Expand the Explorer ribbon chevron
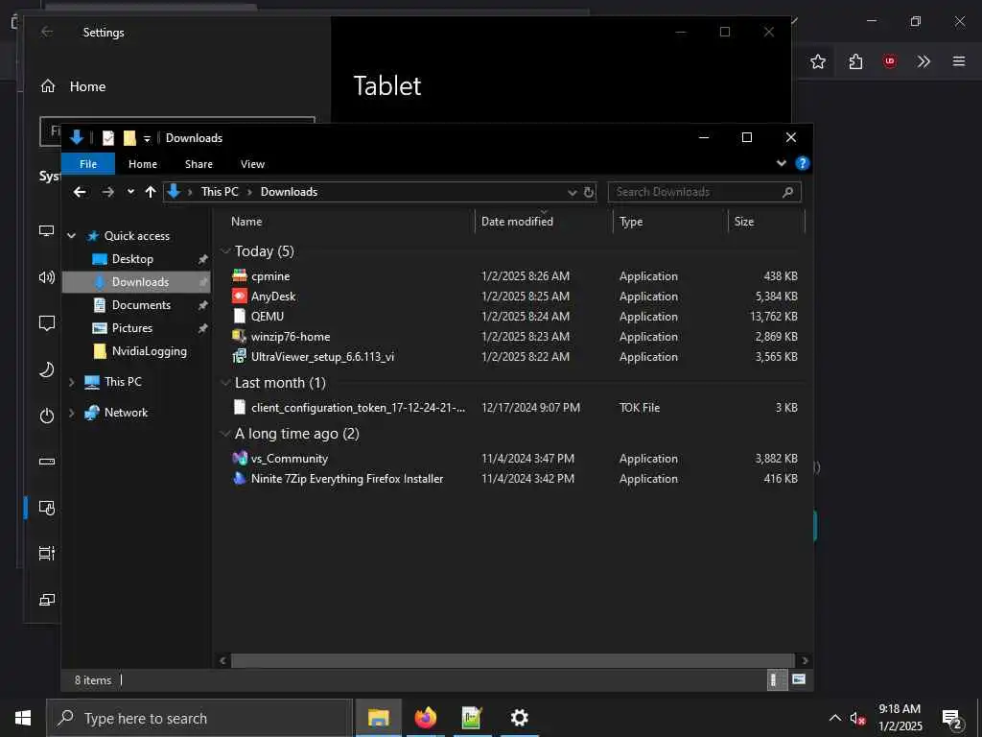Viewport: 982px width, 737px height. coord(781,163)
